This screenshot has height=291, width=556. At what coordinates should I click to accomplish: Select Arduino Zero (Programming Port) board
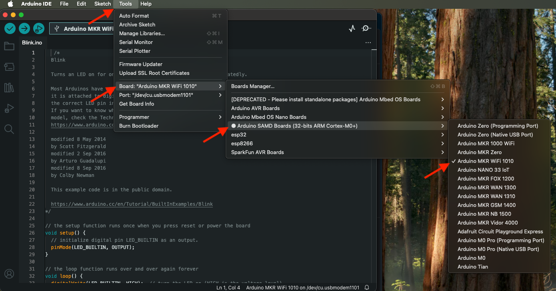(x=499, y=126)
